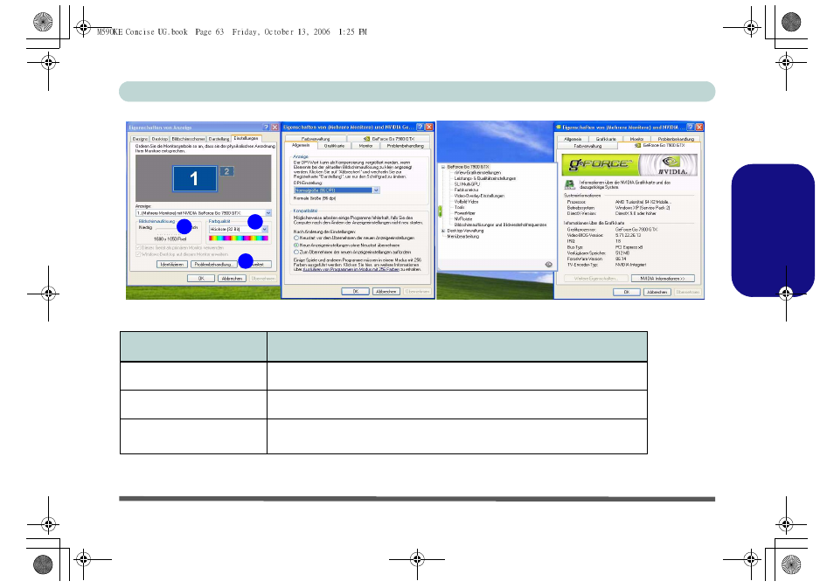Select 'Zum Übernehmen ... auffordern' radio option
The image size is (834, 588).
pos(296,252)
